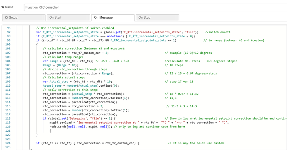Click line number 124 in gutter
Image resolution: width=287 pixels, height=150 pixels.
click(8, 143)
